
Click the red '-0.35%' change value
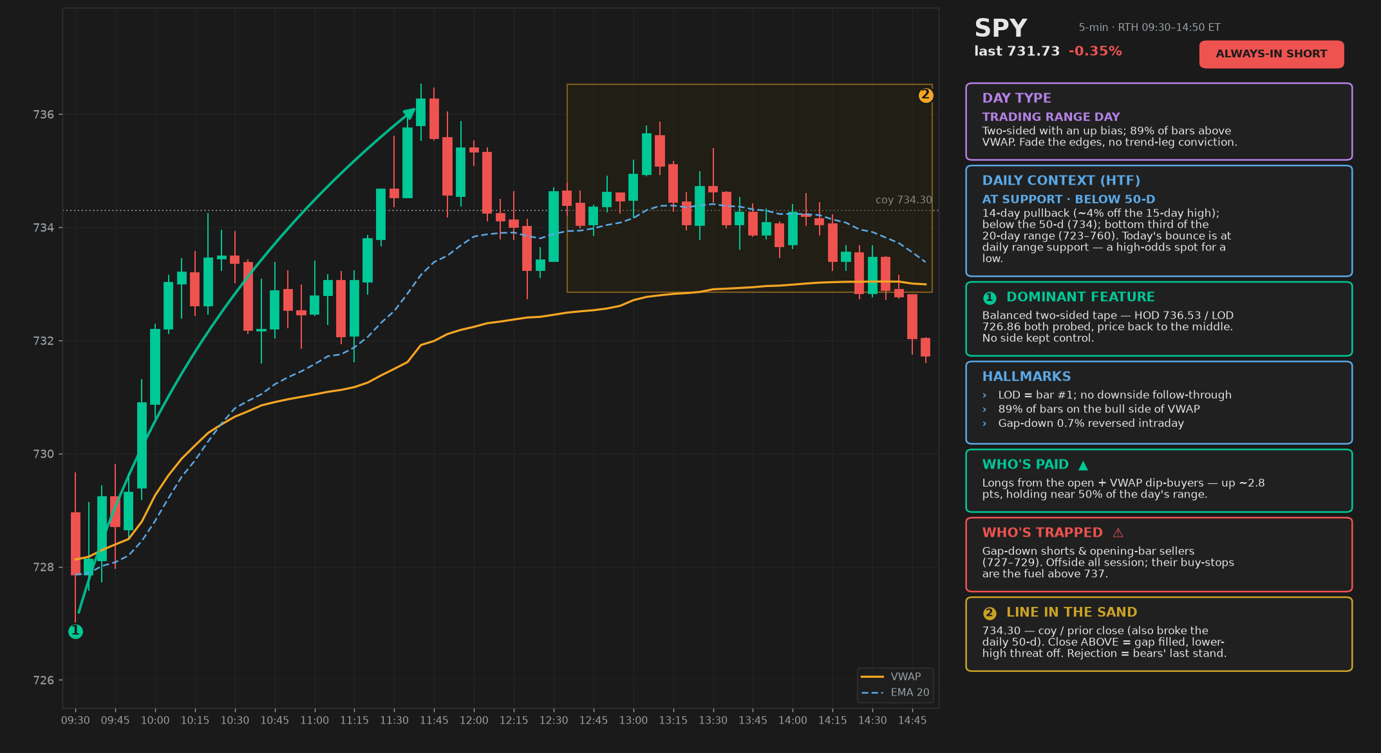pyautogui.click(x=1095, y=51)
